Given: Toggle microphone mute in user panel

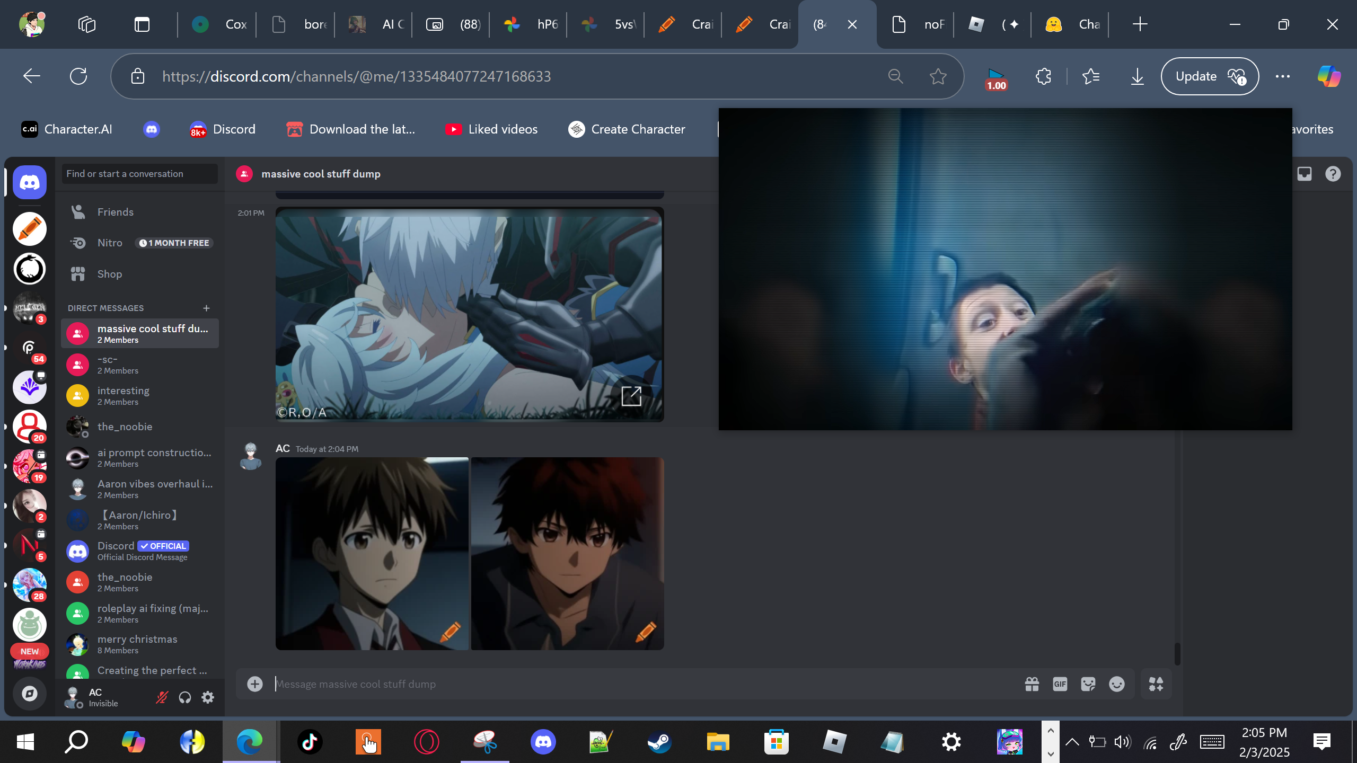Looking at the screenshot, I should coord(162,697).
